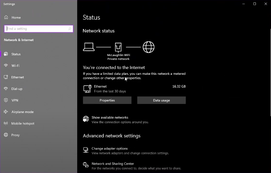Click the Airplane mode plane icon
Viewport: 271px width, 173px height.
tap(6, 112)
